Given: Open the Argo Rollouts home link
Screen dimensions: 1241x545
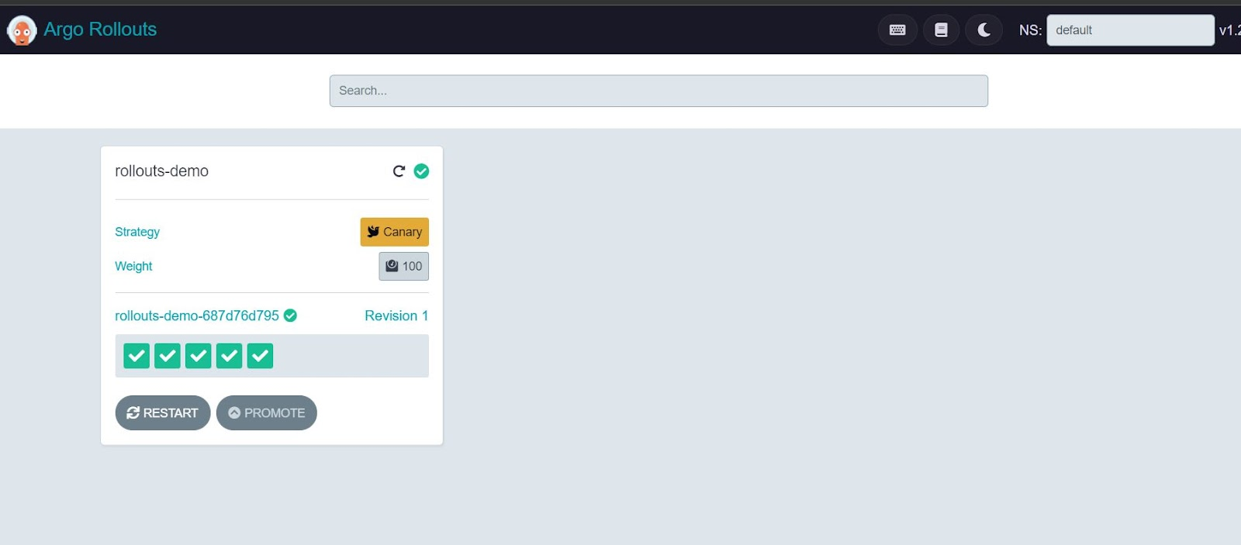Looking at the screenshot, I should click(100, 29).
